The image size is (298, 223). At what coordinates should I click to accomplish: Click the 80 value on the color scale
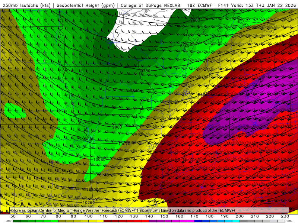58,216
